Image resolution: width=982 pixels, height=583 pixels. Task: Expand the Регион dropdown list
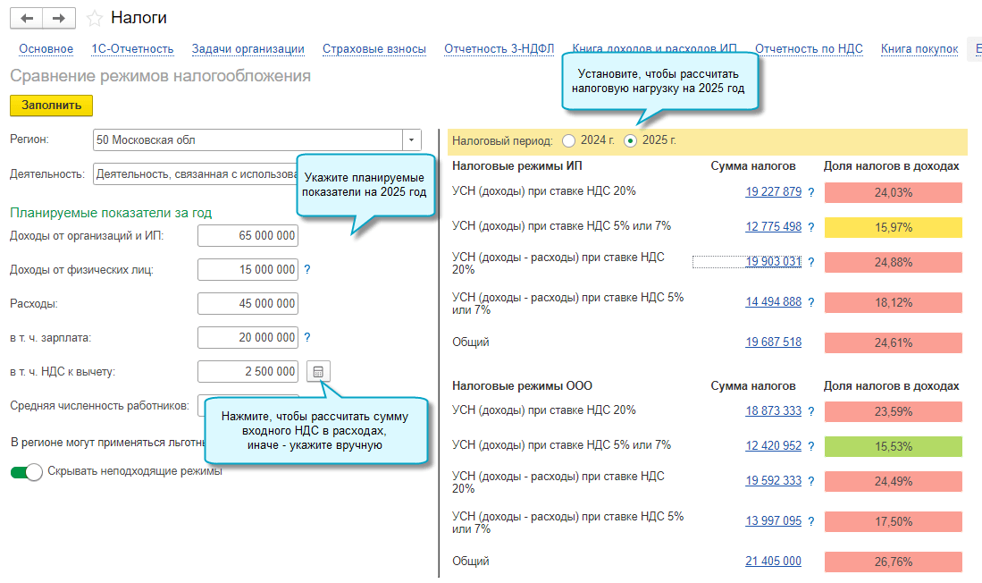click(411, 140)
